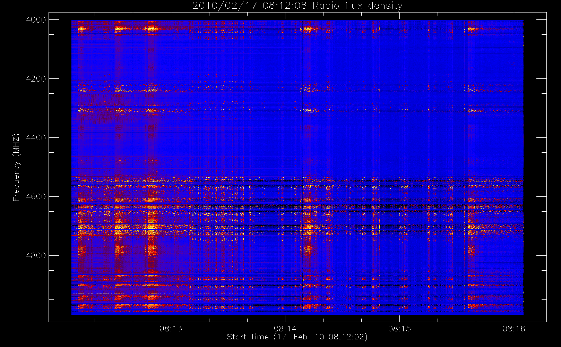Click the 08:16 time tick label

coord(514,329)
